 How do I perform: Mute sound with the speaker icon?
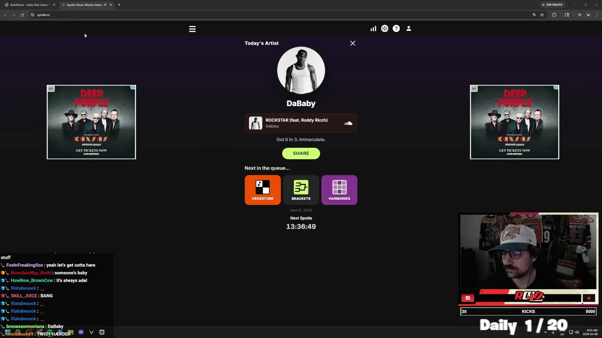click(x=385, y=29)
